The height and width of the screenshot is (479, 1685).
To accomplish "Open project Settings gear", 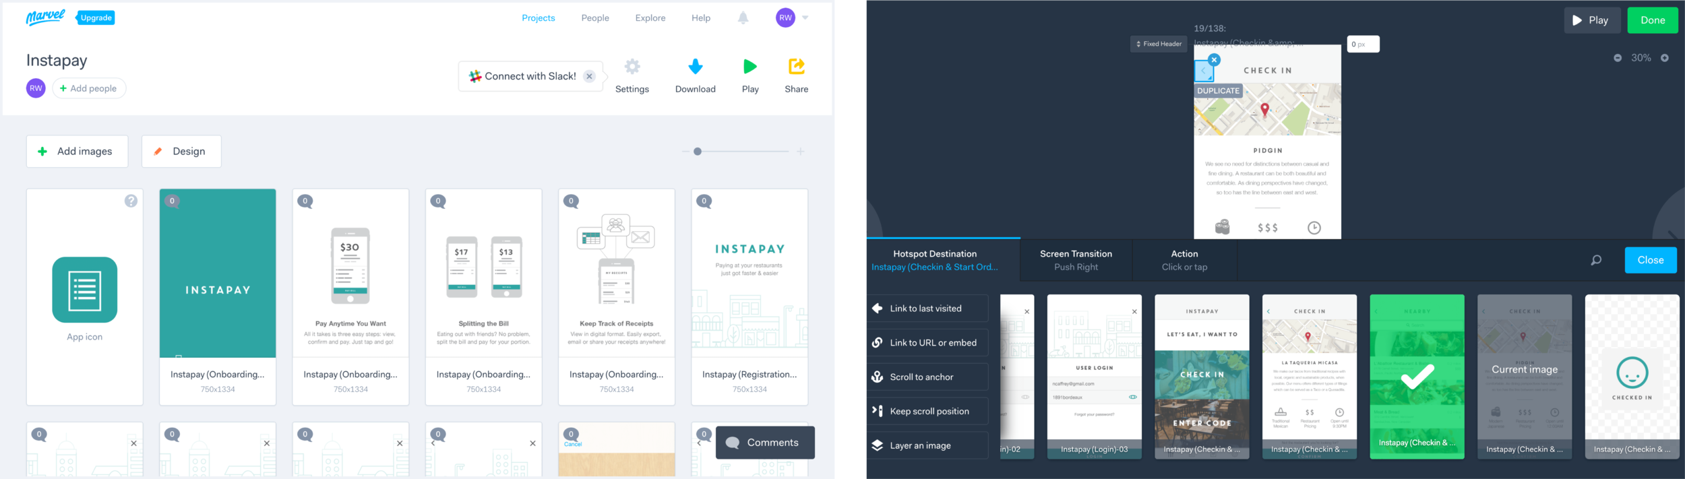I will (632, 76).
